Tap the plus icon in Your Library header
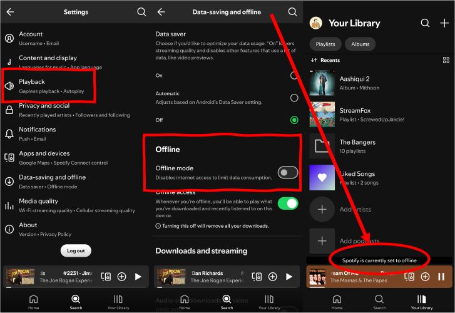This screenshot has width=455, height=313. pyautogui.click(x=444, y=23)
